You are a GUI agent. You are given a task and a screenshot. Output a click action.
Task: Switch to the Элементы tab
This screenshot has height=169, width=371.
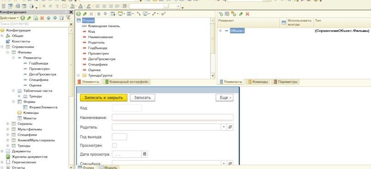click(x=88, y=82)
